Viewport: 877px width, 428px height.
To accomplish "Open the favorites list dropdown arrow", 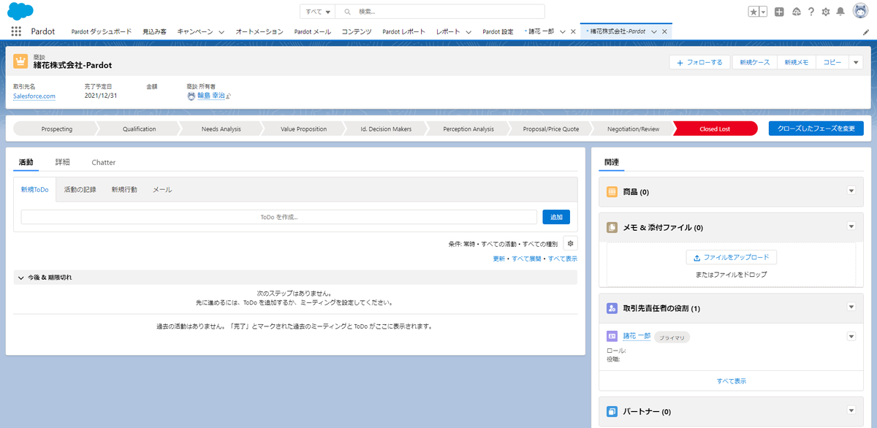I will [764, 12].
